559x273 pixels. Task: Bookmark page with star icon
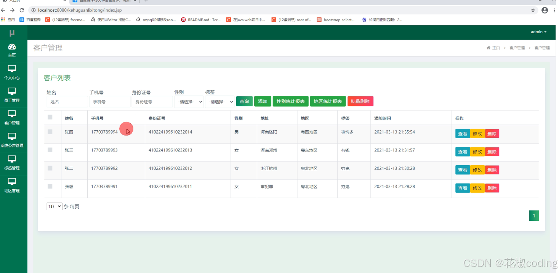point(533,10)
